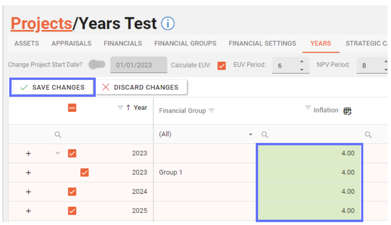Switch to the Financial Settings tab
Screen dimensions: 391x225
click(262, 43)
